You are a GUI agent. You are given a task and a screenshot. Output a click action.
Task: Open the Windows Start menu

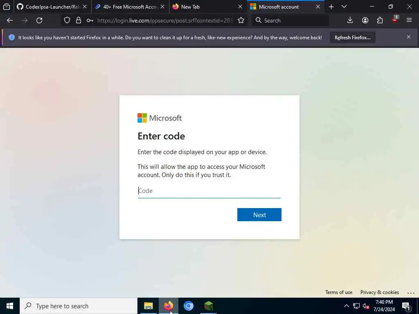tap(10, 306)
